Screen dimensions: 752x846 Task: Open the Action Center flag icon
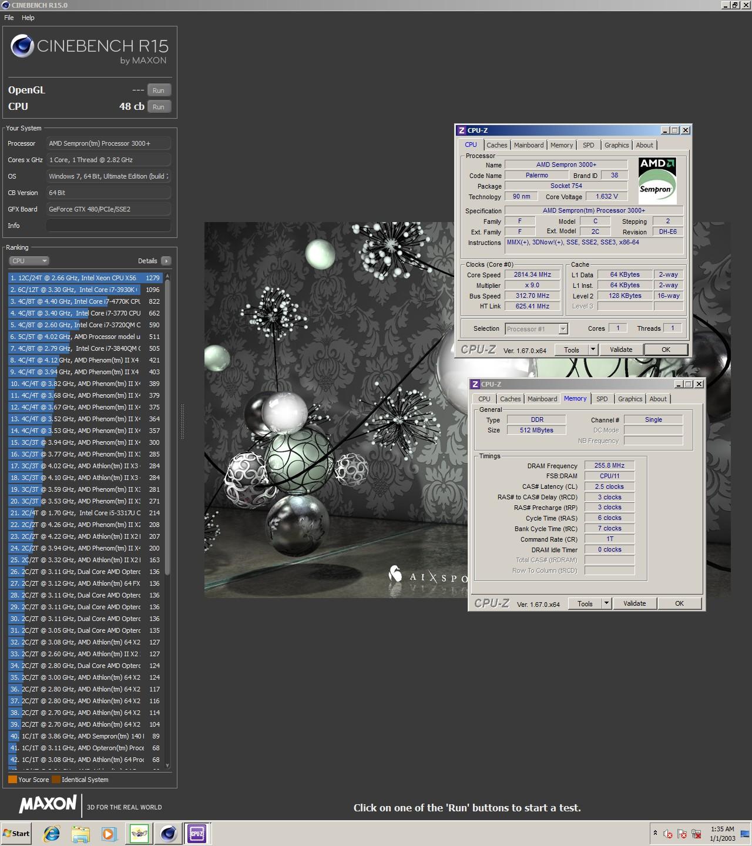click(x=682, y=834)
